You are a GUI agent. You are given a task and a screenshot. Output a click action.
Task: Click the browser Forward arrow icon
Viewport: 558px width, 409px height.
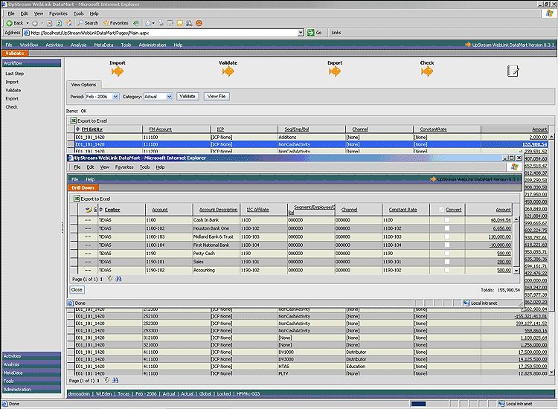click(x=34, y=23)
